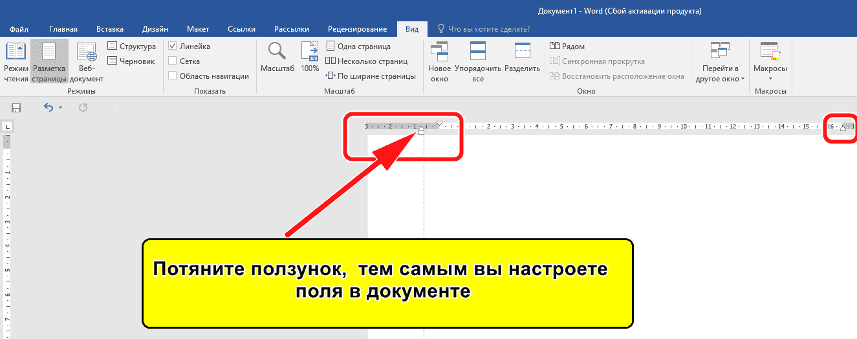Click the right indent marker on ruler
The image size is (857, 339).
pyautogui.click(x=842, y=129)
